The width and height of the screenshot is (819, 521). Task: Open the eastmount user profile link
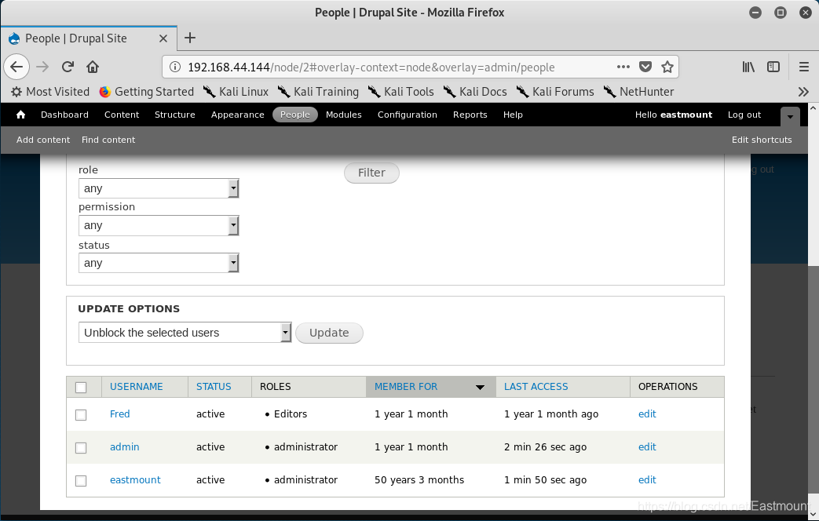coord(135,479)
